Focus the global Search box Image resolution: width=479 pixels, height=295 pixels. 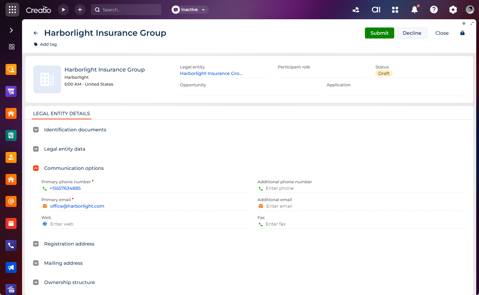coord(126,10)
